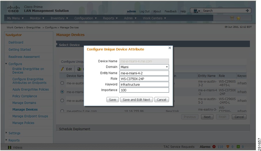Open the About link
Screen dimensions: 261x151
[157, 11]
